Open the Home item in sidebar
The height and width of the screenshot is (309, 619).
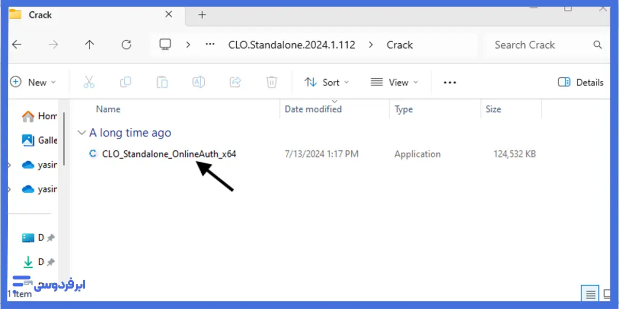40,116
